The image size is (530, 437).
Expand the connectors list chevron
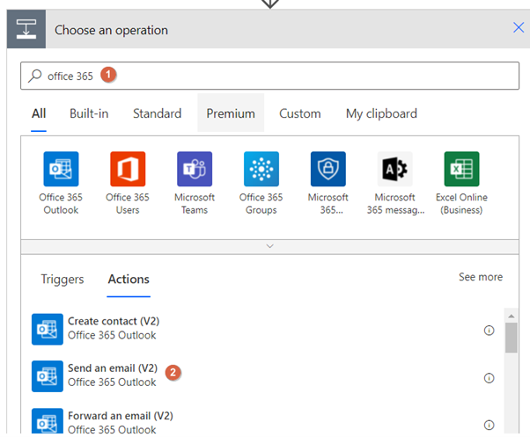[269, 246]
